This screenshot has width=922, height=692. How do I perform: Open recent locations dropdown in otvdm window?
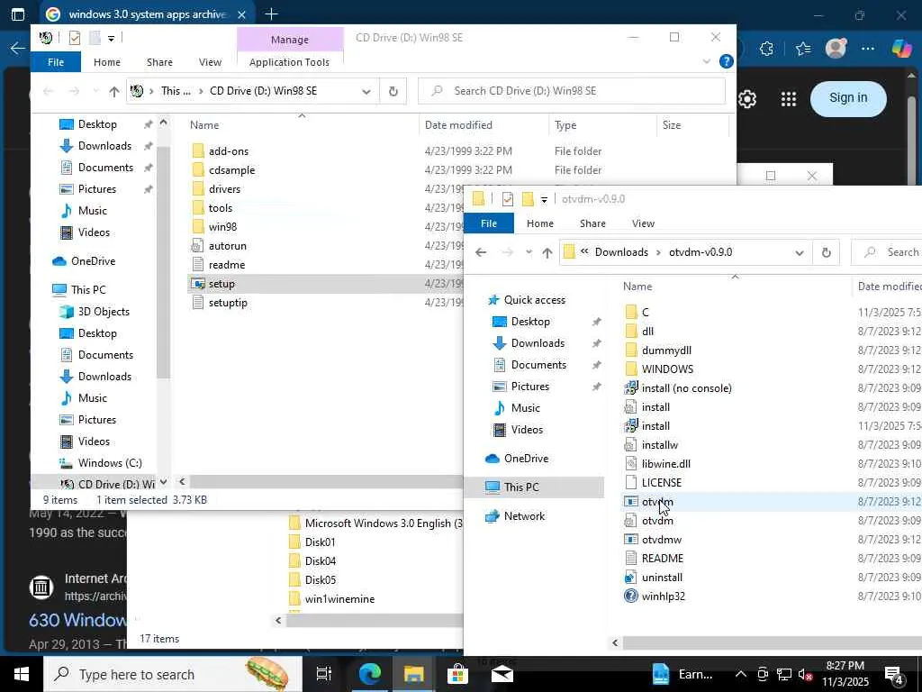(x=529, y=252)
